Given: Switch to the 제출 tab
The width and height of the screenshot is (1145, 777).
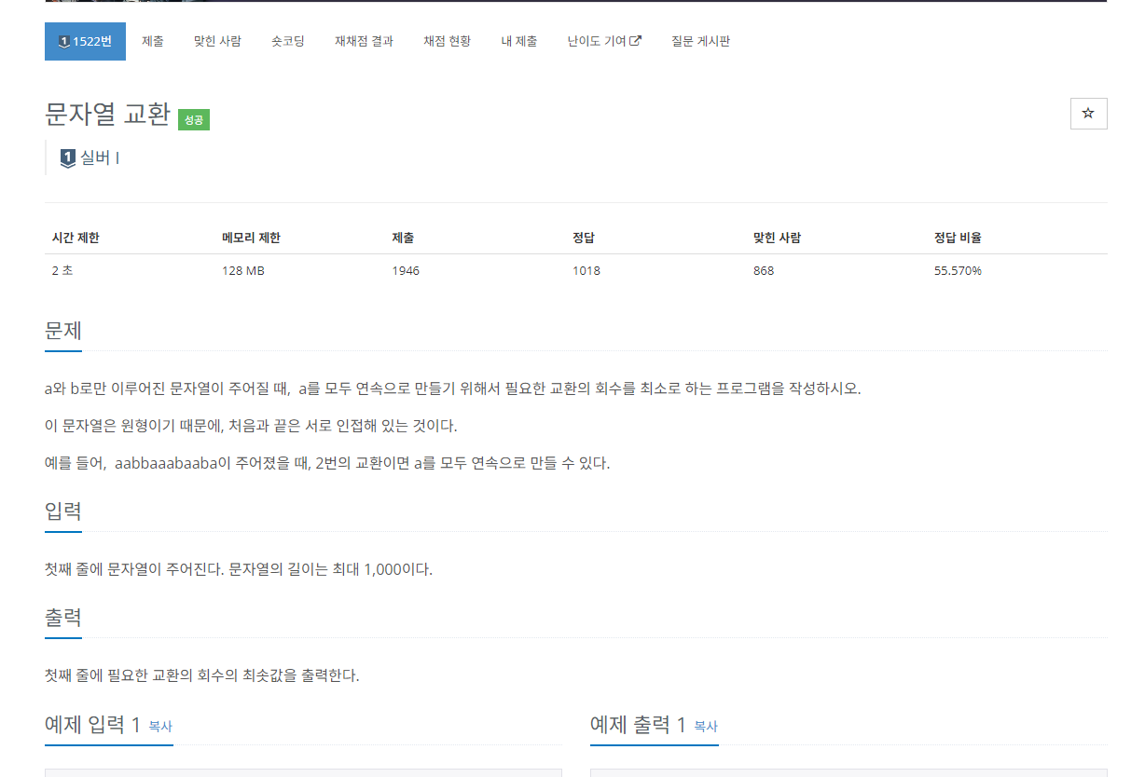Looking at the screenshot, I should point(152,41).
